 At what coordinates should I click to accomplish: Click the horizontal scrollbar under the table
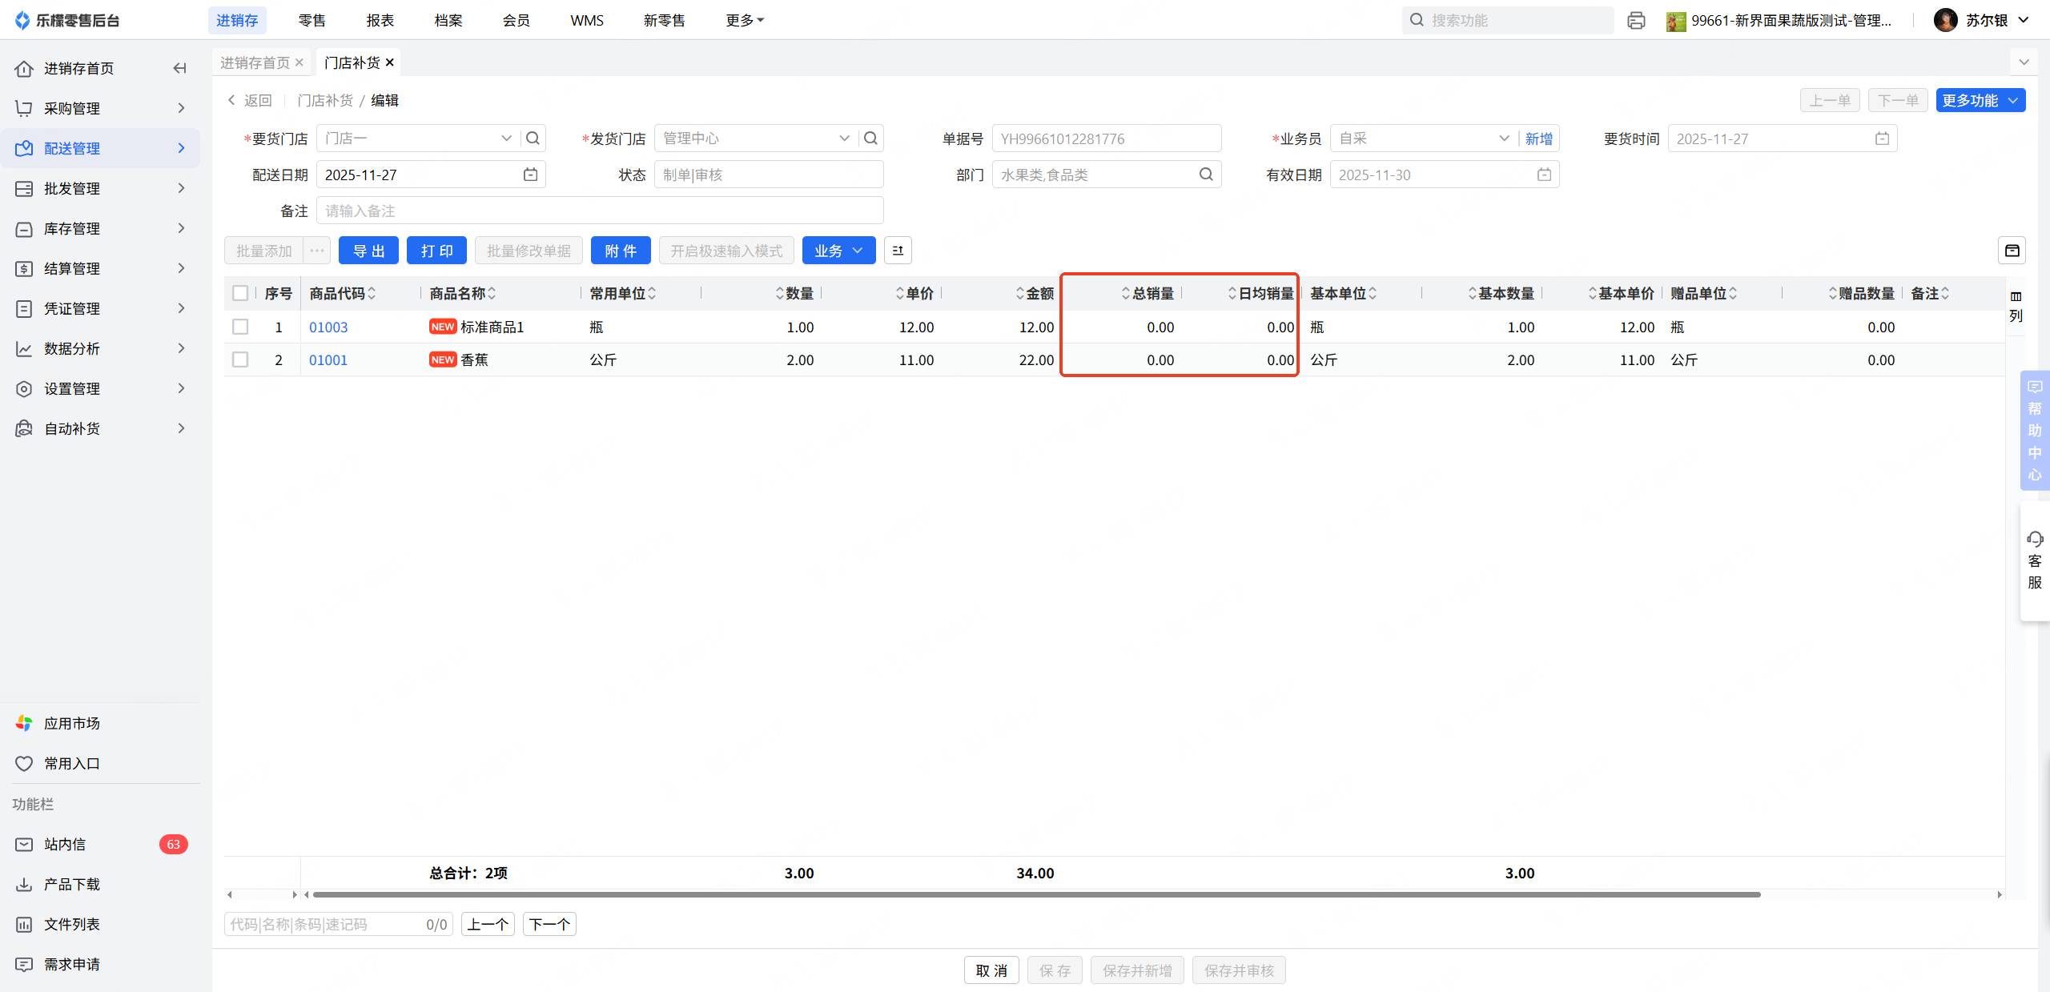1036,894
